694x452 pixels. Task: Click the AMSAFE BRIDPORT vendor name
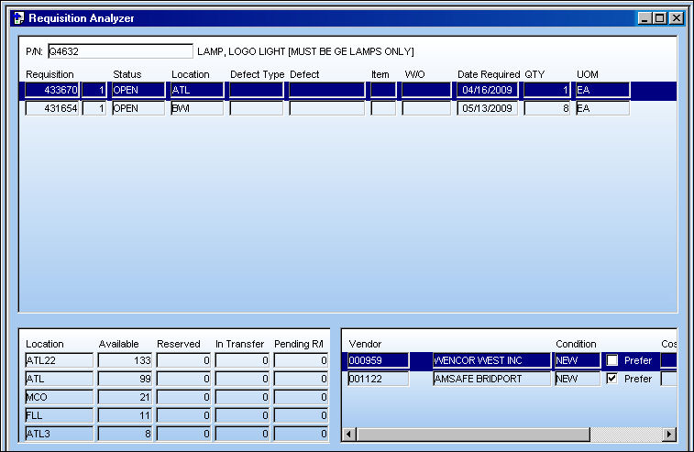[x=491, y=379]
